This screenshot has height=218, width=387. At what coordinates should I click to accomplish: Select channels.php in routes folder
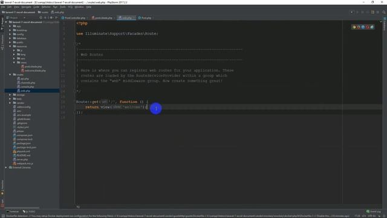[x=26, y=82]
